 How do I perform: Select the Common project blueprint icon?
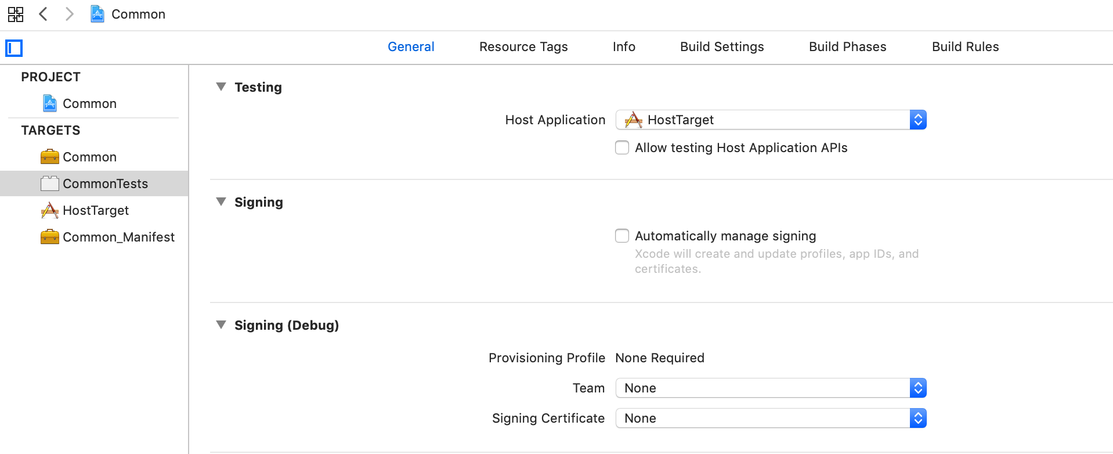click(50, 103)
